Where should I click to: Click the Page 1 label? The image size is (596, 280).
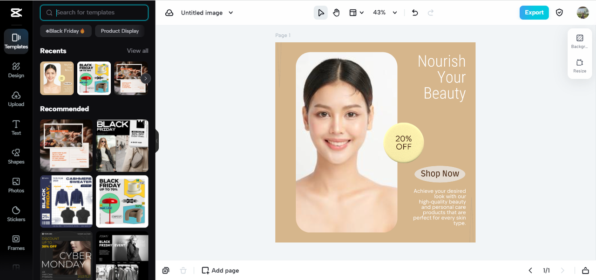(283, 35)
